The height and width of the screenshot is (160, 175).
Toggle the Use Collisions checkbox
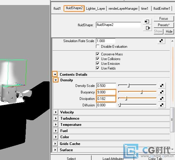pos(98,59)
